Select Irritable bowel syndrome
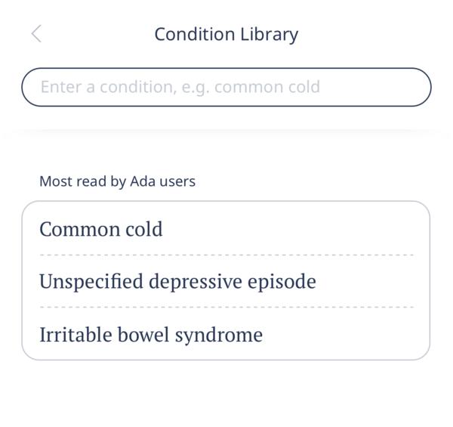This screenshot has width=453, height=427. tap(151, 334)
